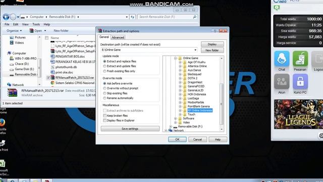Select Overwrite without prompt option
This screenshot has height=182, width=323.
click(104, 88)
